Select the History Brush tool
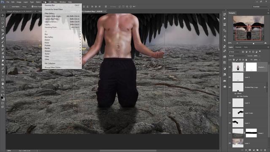Image resolution: width=270 pixels, height=152 pixels. 3,49
